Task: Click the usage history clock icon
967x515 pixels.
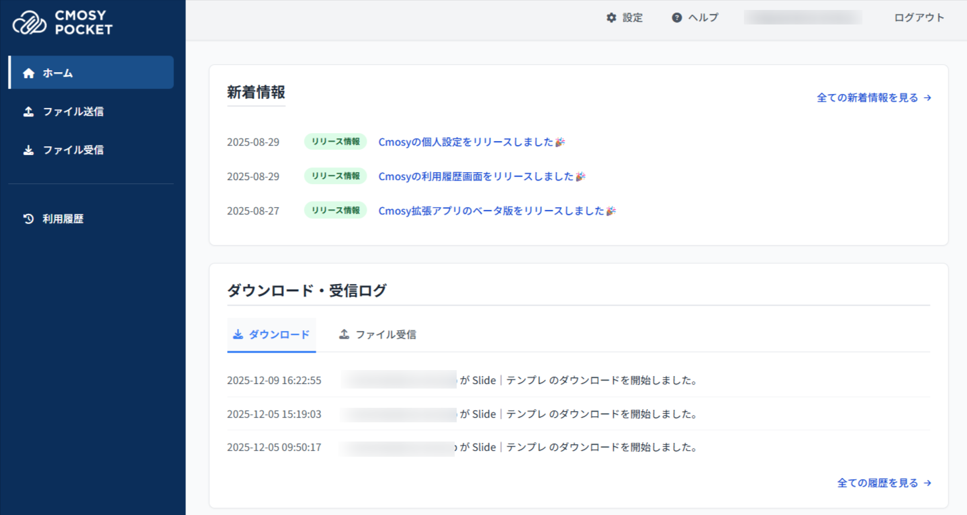Action: point(28,219)
